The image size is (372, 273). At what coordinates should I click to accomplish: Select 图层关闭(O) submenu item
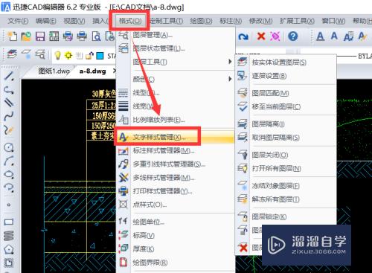coord(286,155)
